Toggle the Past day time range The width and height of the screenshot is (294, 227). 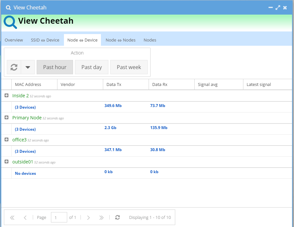(92, 67)
